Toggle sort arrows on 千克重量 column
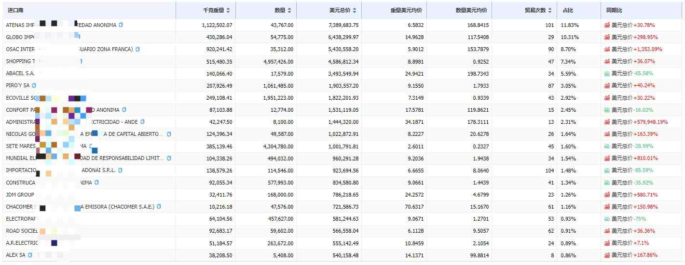Viewport: 685px width, 265px height. (228, 10)
